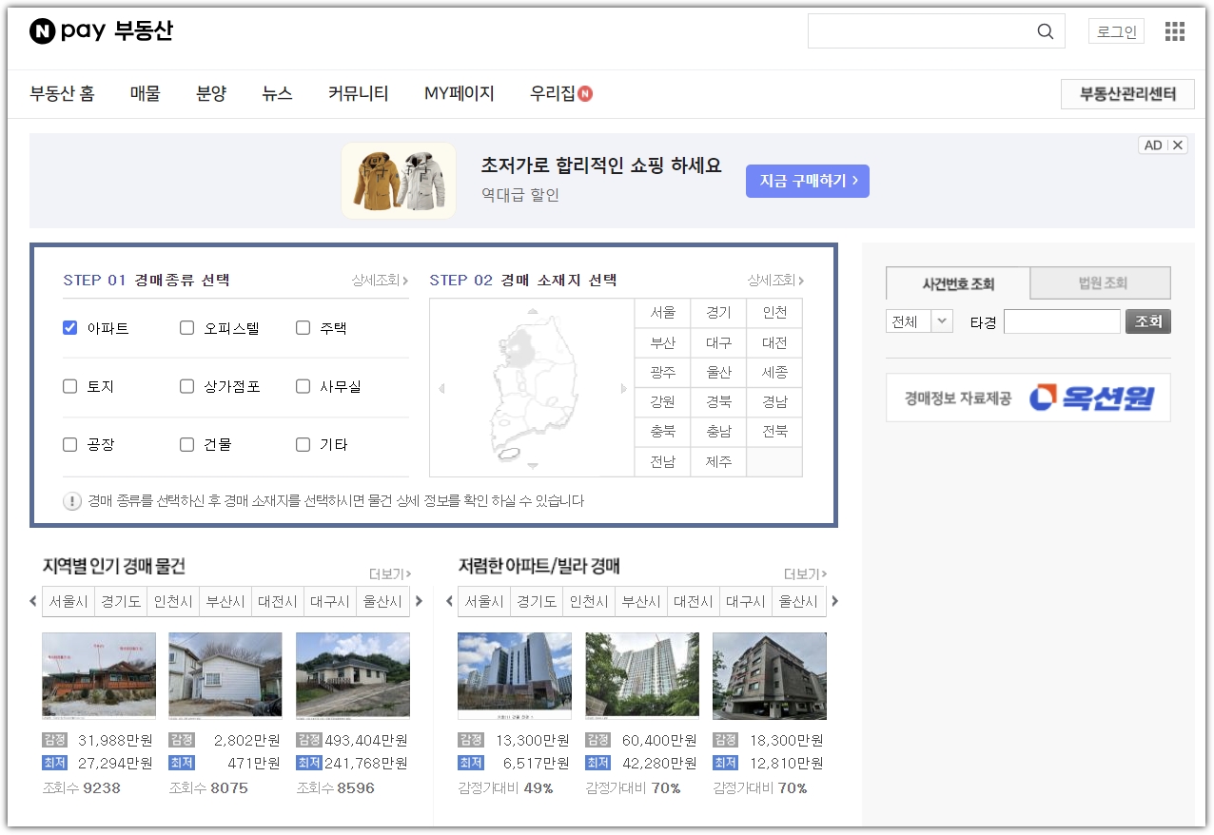
Task: Click the left arrow beside the Korea map
Action: click(x=440, y=387)
